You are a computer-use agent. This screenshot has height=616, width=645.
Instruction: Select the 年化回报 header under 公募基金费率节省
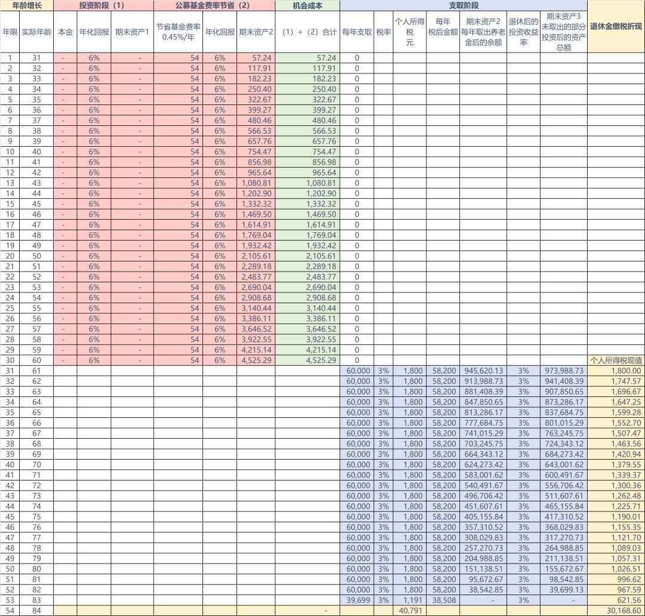220,32
